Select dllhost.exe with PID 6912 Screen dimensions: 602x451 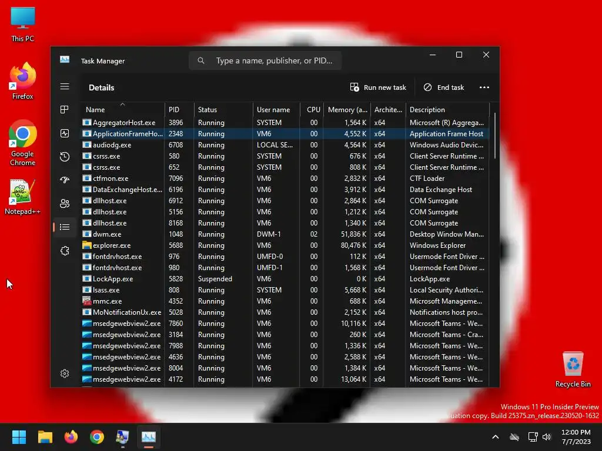285,201
